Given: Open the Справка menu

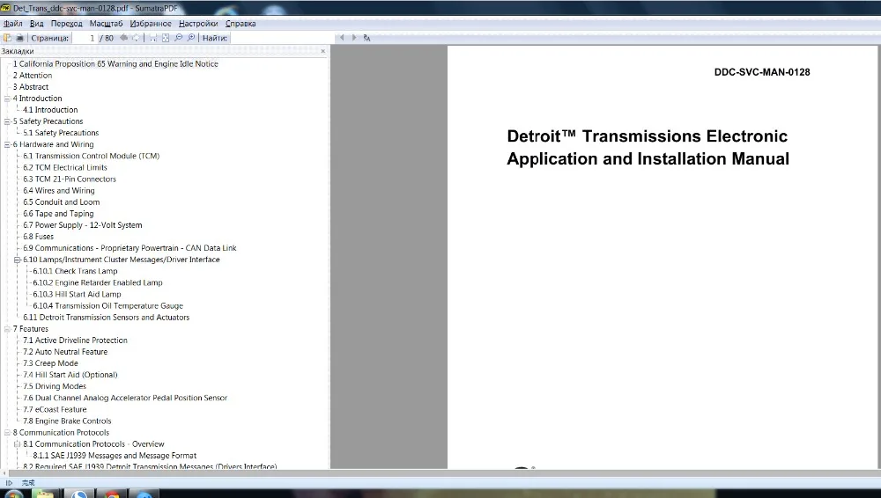Looking at the screenshot, I should pos(241,24).
